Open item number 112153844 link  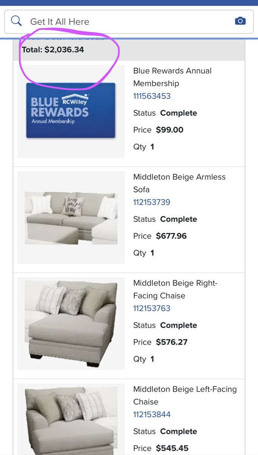(x=152, y=414)
